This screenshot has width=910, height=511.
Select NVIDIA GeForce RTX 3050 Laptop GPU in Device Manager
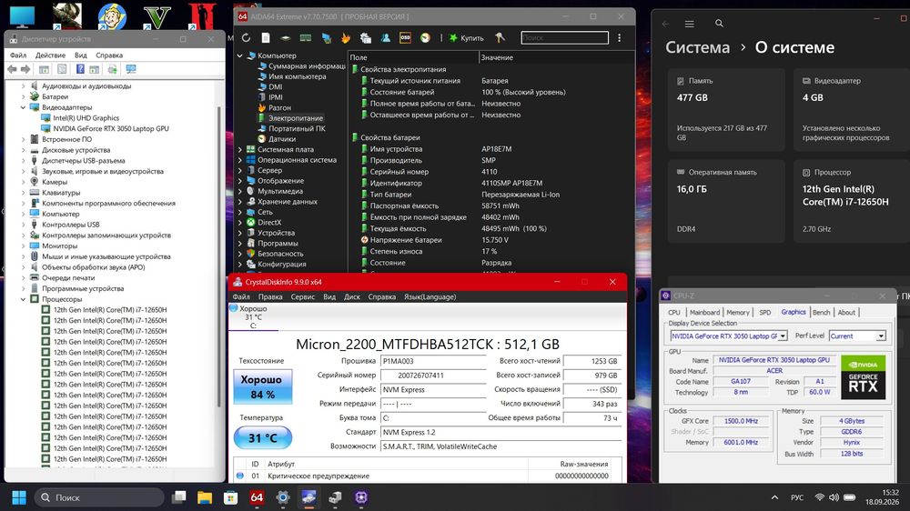click(x=111, y=129)
